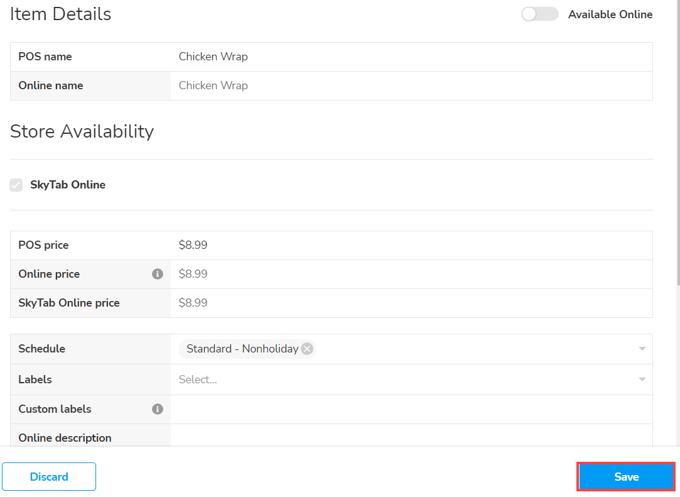Discard the item changes
This screenshot has width=680, height=497.
point(49,476)
